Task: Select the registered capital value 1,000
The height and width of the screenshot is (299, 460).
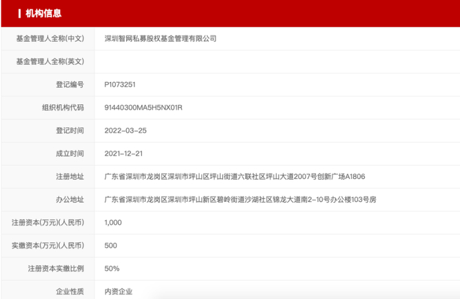Action: (113, 222)
